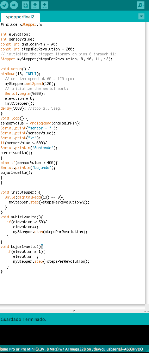Click the 'elevation = 0;' line
Image resolution: width=149 pixels, height=353 pixels.
[x=20, y=99]
